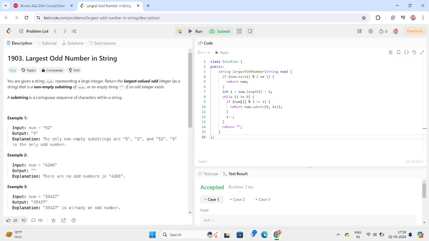The height and width of the screenshot is (241, 429).
Task: Open a new browser tab
Action: tap(148, 6)
